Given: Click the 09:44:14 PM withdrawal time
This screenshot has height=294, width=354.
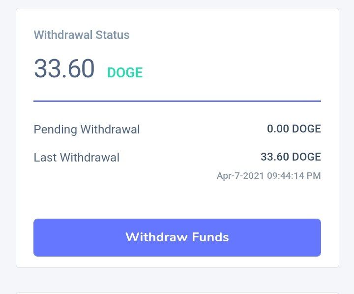Looking at the screenshot, I should (x=294, y=176).
